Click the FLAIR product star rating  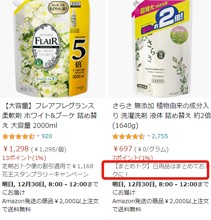[x=19, y=137]
